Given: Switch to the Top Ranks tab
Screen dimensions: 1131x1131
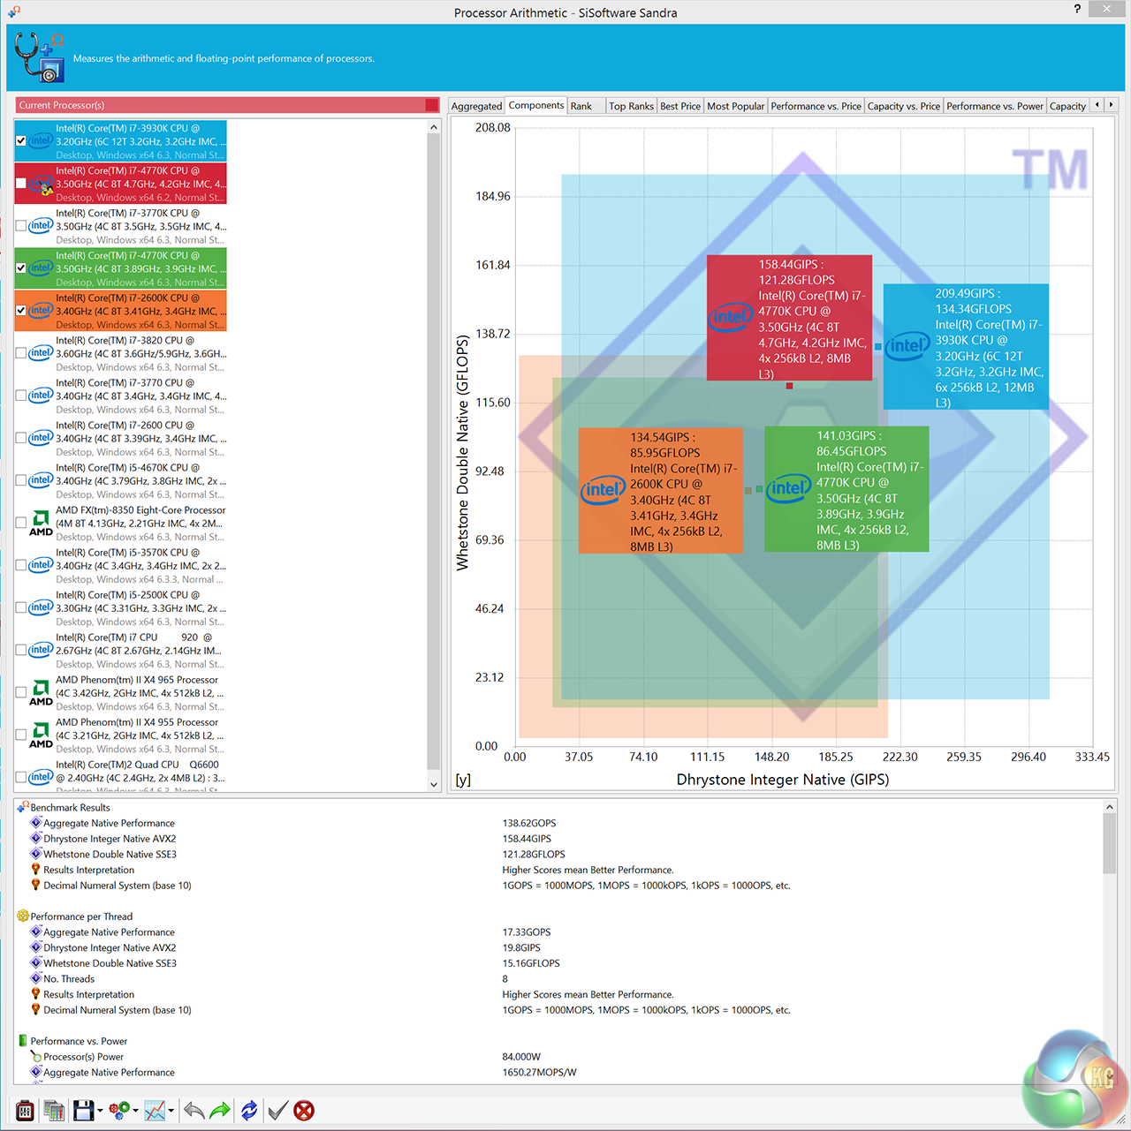Looking at the screenshot, I should pos(632,106).
